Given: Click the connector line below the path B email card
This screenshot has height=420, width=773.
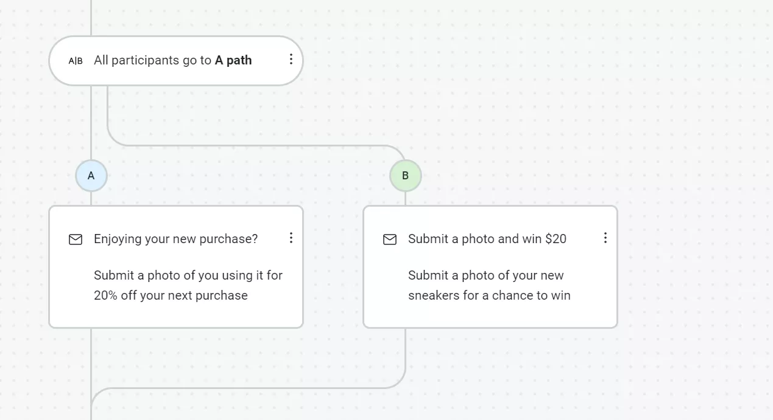Looking at the screenshot, I should (x=405, y=353).
